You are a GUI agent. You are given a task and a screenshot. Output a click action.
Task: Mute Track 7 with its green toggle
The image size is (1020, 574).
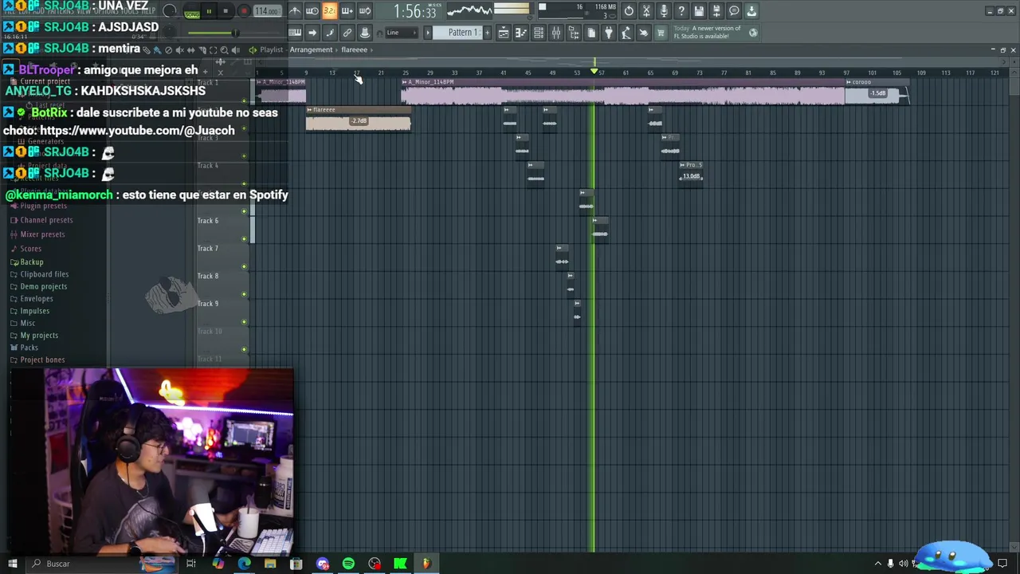244,266
